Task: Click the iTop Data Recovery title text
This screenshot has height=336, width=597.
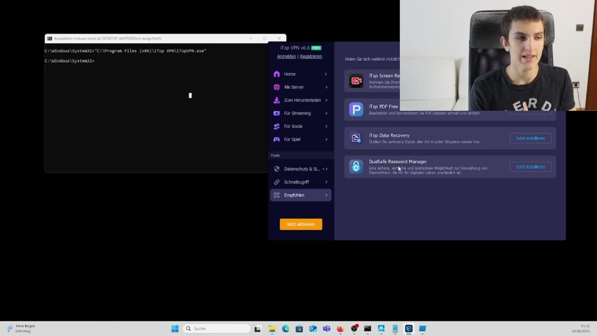Action: coord(389,135)
